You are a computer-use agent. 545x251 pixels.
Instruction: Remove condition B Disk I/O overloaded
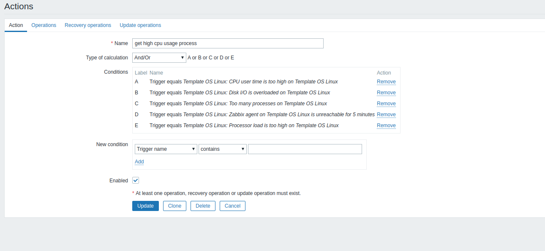click(x=386, y=93)
